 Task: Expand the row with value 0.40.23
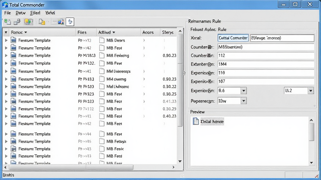6,116
